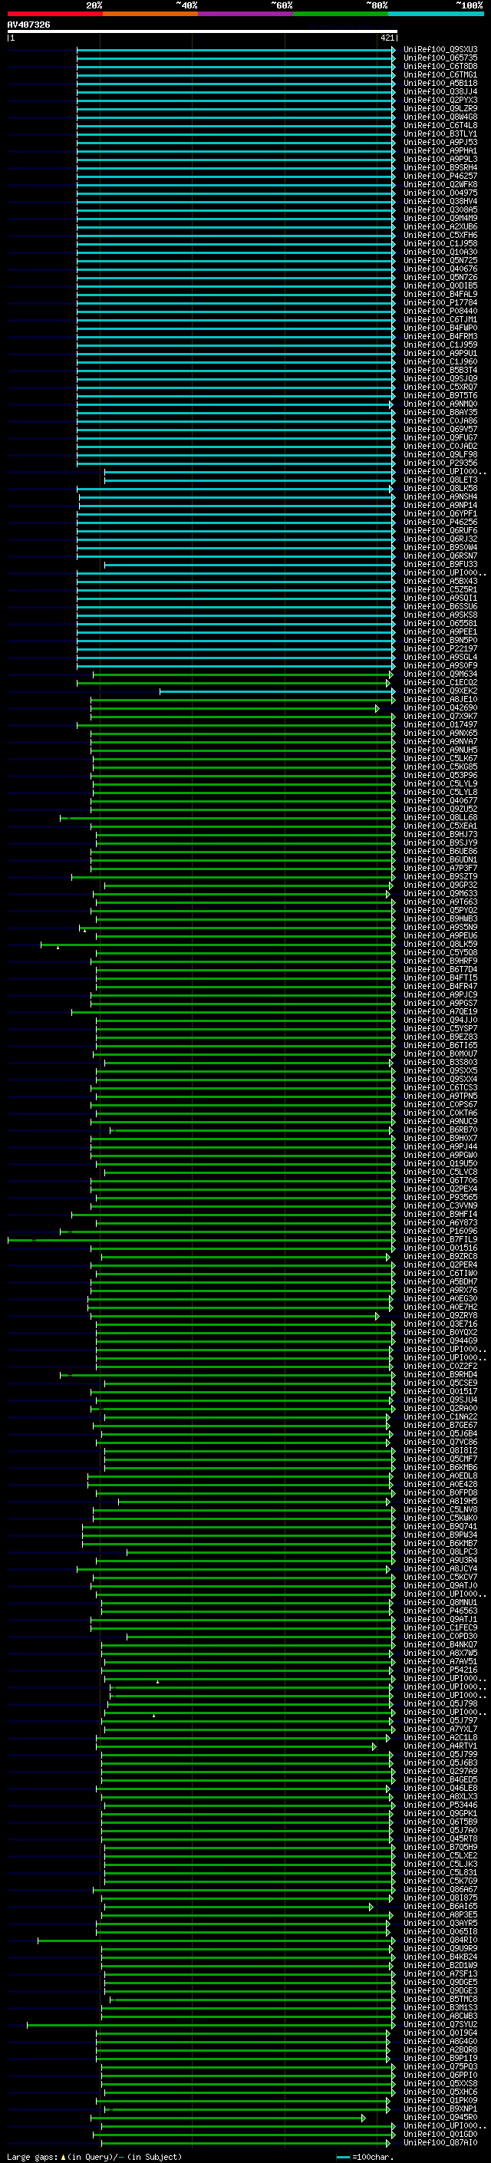Image resolution: width=491 pixels, height=2163 pixels.
Task: Select the UniRef100_P17784 label
Action: [x=440, y=302]
